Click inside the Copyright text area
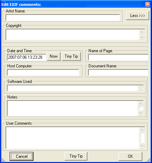Image resolution: width=152 pixels, height=163 pixels. [x=72, y=35]
